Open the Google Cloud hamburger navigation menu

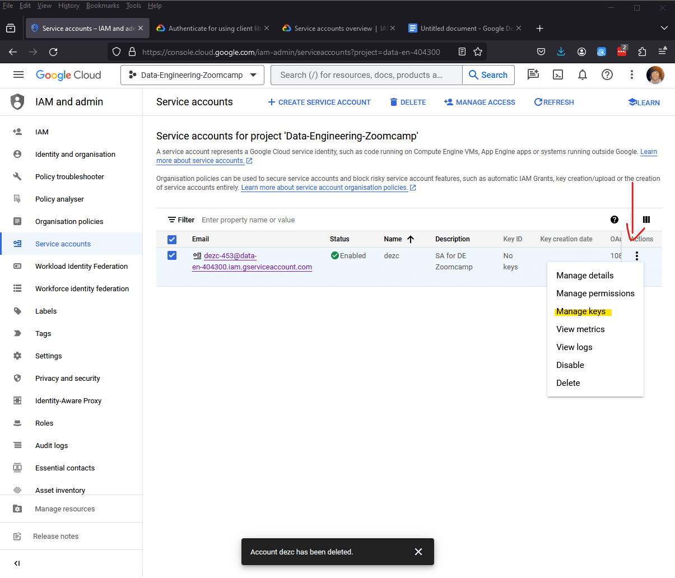click(x=18, y=74)
